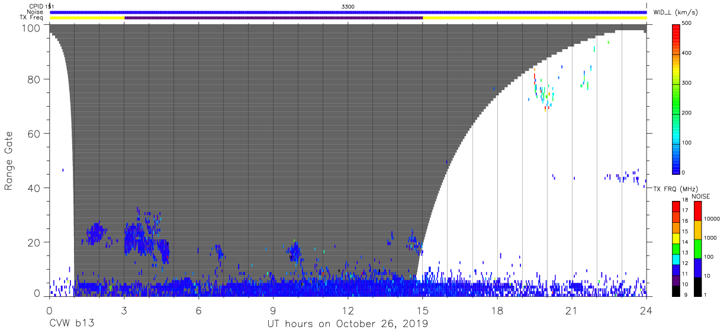The height and width of the screenshot is (336, 727).
Task: Click the NOISE legend title
Action: [700, 196]
